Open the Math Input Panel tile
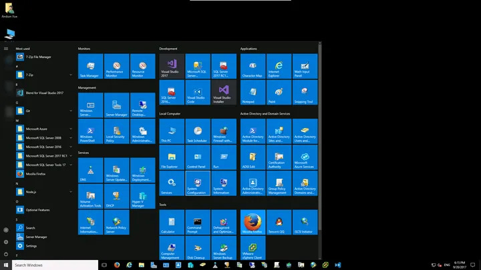The height and width of the screenshot is (270, 481). point(305,66)
